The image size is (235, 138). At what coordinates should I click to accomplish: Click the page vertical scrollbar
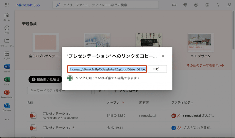[x=233, y=30]
